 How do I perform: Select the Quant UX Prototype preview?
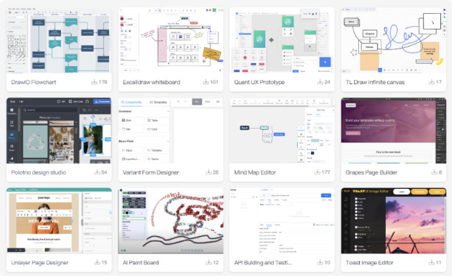pos(282,40)
